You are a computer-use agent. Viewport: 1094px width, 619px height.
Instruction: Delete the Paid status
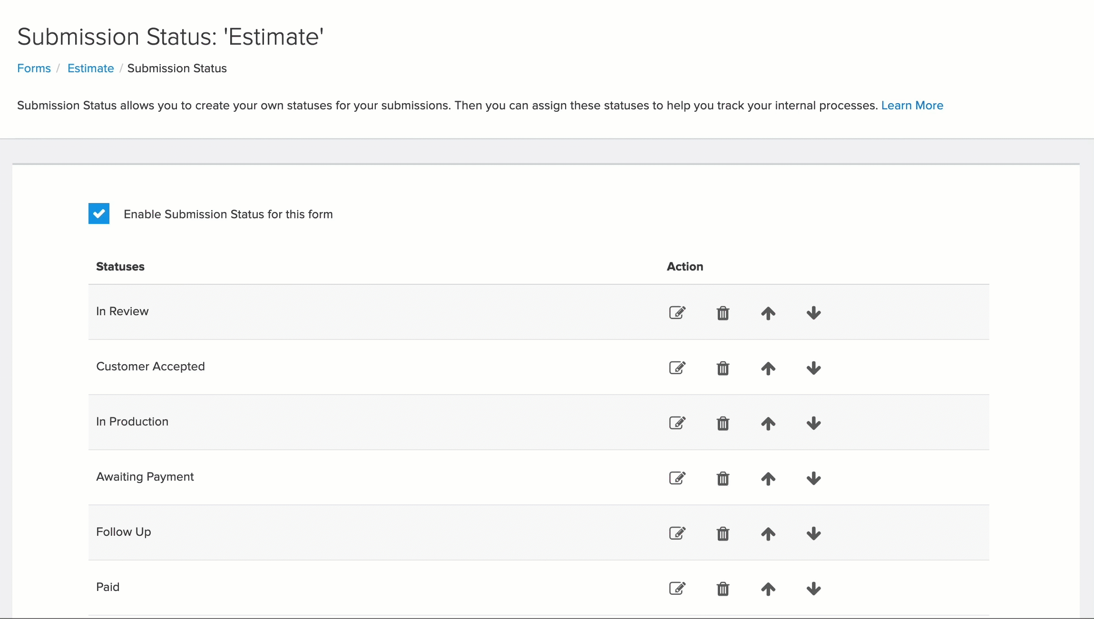click(x=723, y=589)
